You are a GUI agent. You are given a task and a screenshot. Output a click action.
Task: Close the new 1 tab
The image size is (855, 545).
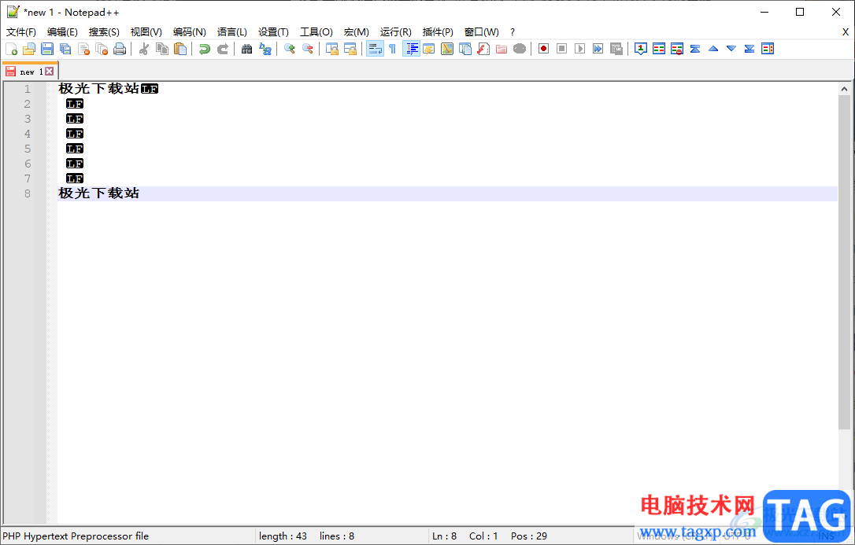coord(50,72)
